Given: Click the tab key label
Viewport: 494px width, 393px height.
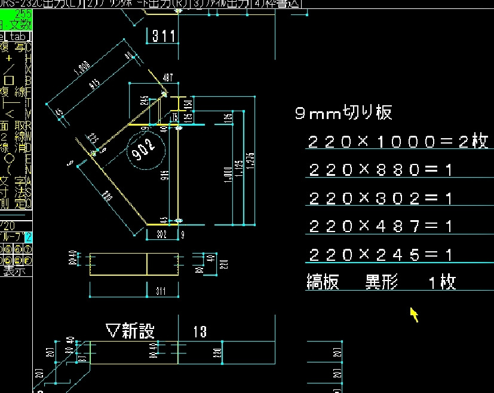Looking at the screenshot, I should (x=18, y=36).
